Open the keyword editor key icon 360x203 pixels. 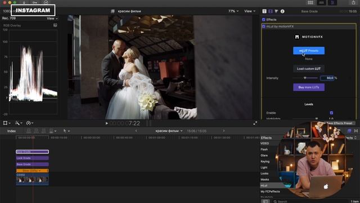tap(35, 2)
